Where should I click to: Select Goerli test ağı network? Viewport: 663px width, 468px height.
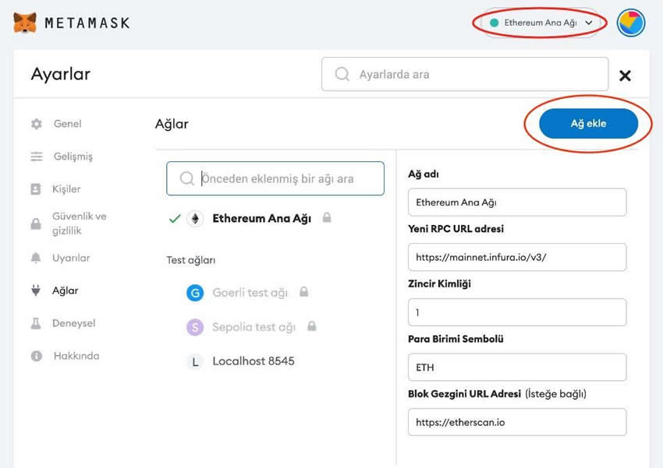[250, 293]
